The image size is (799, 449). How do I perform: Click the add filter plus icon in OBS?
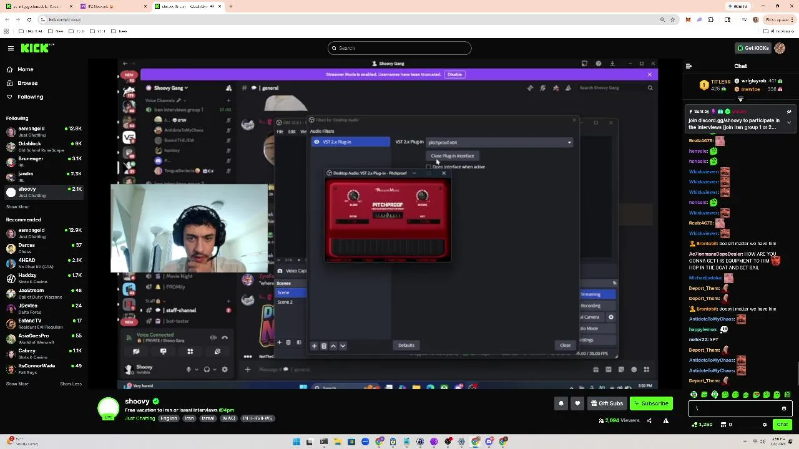tap(314, 345)
